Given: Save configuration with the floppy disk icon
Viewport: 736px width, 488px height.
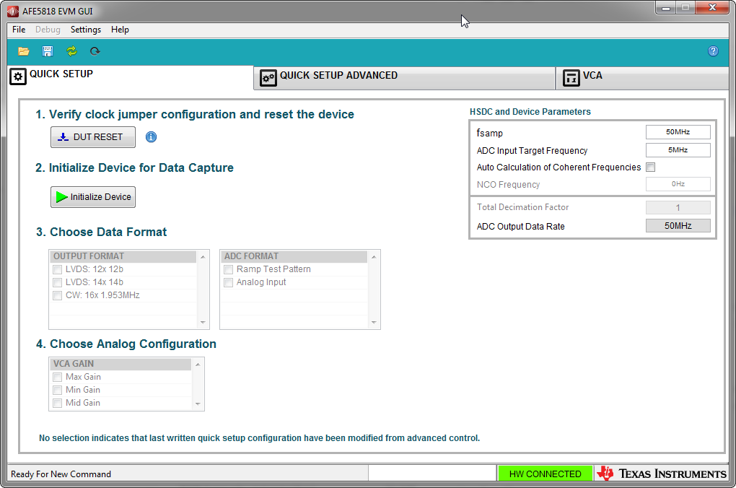Looking at the screenshot, I should [x=48, y=51].
